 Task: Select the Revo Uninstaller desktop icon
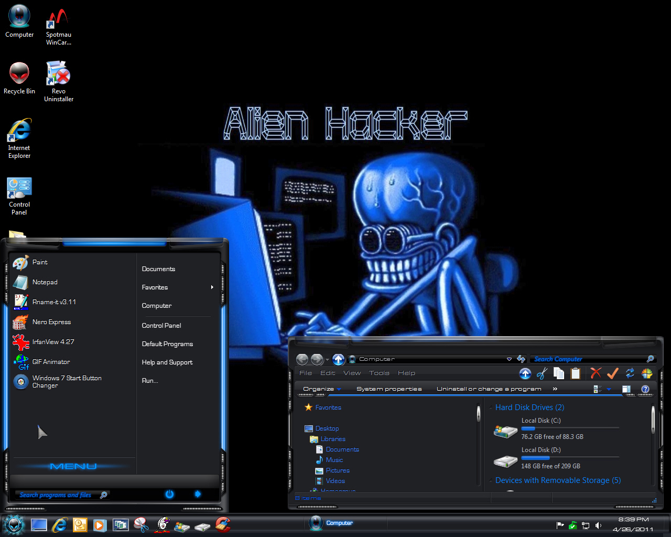[59, 81]
